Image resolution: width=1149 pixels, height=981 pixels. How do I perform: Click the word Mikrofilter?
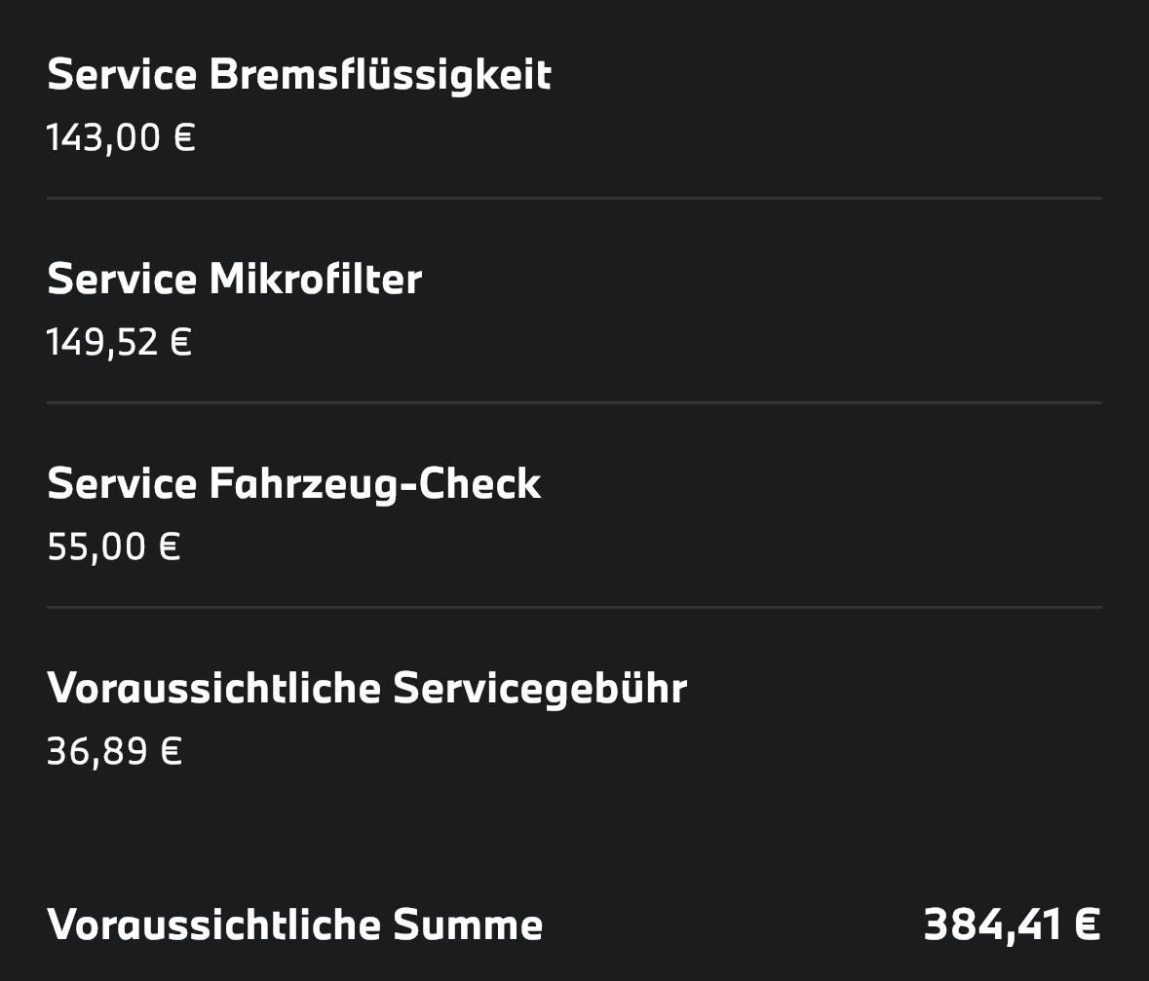pyautogui.click(x=316, y=280)
